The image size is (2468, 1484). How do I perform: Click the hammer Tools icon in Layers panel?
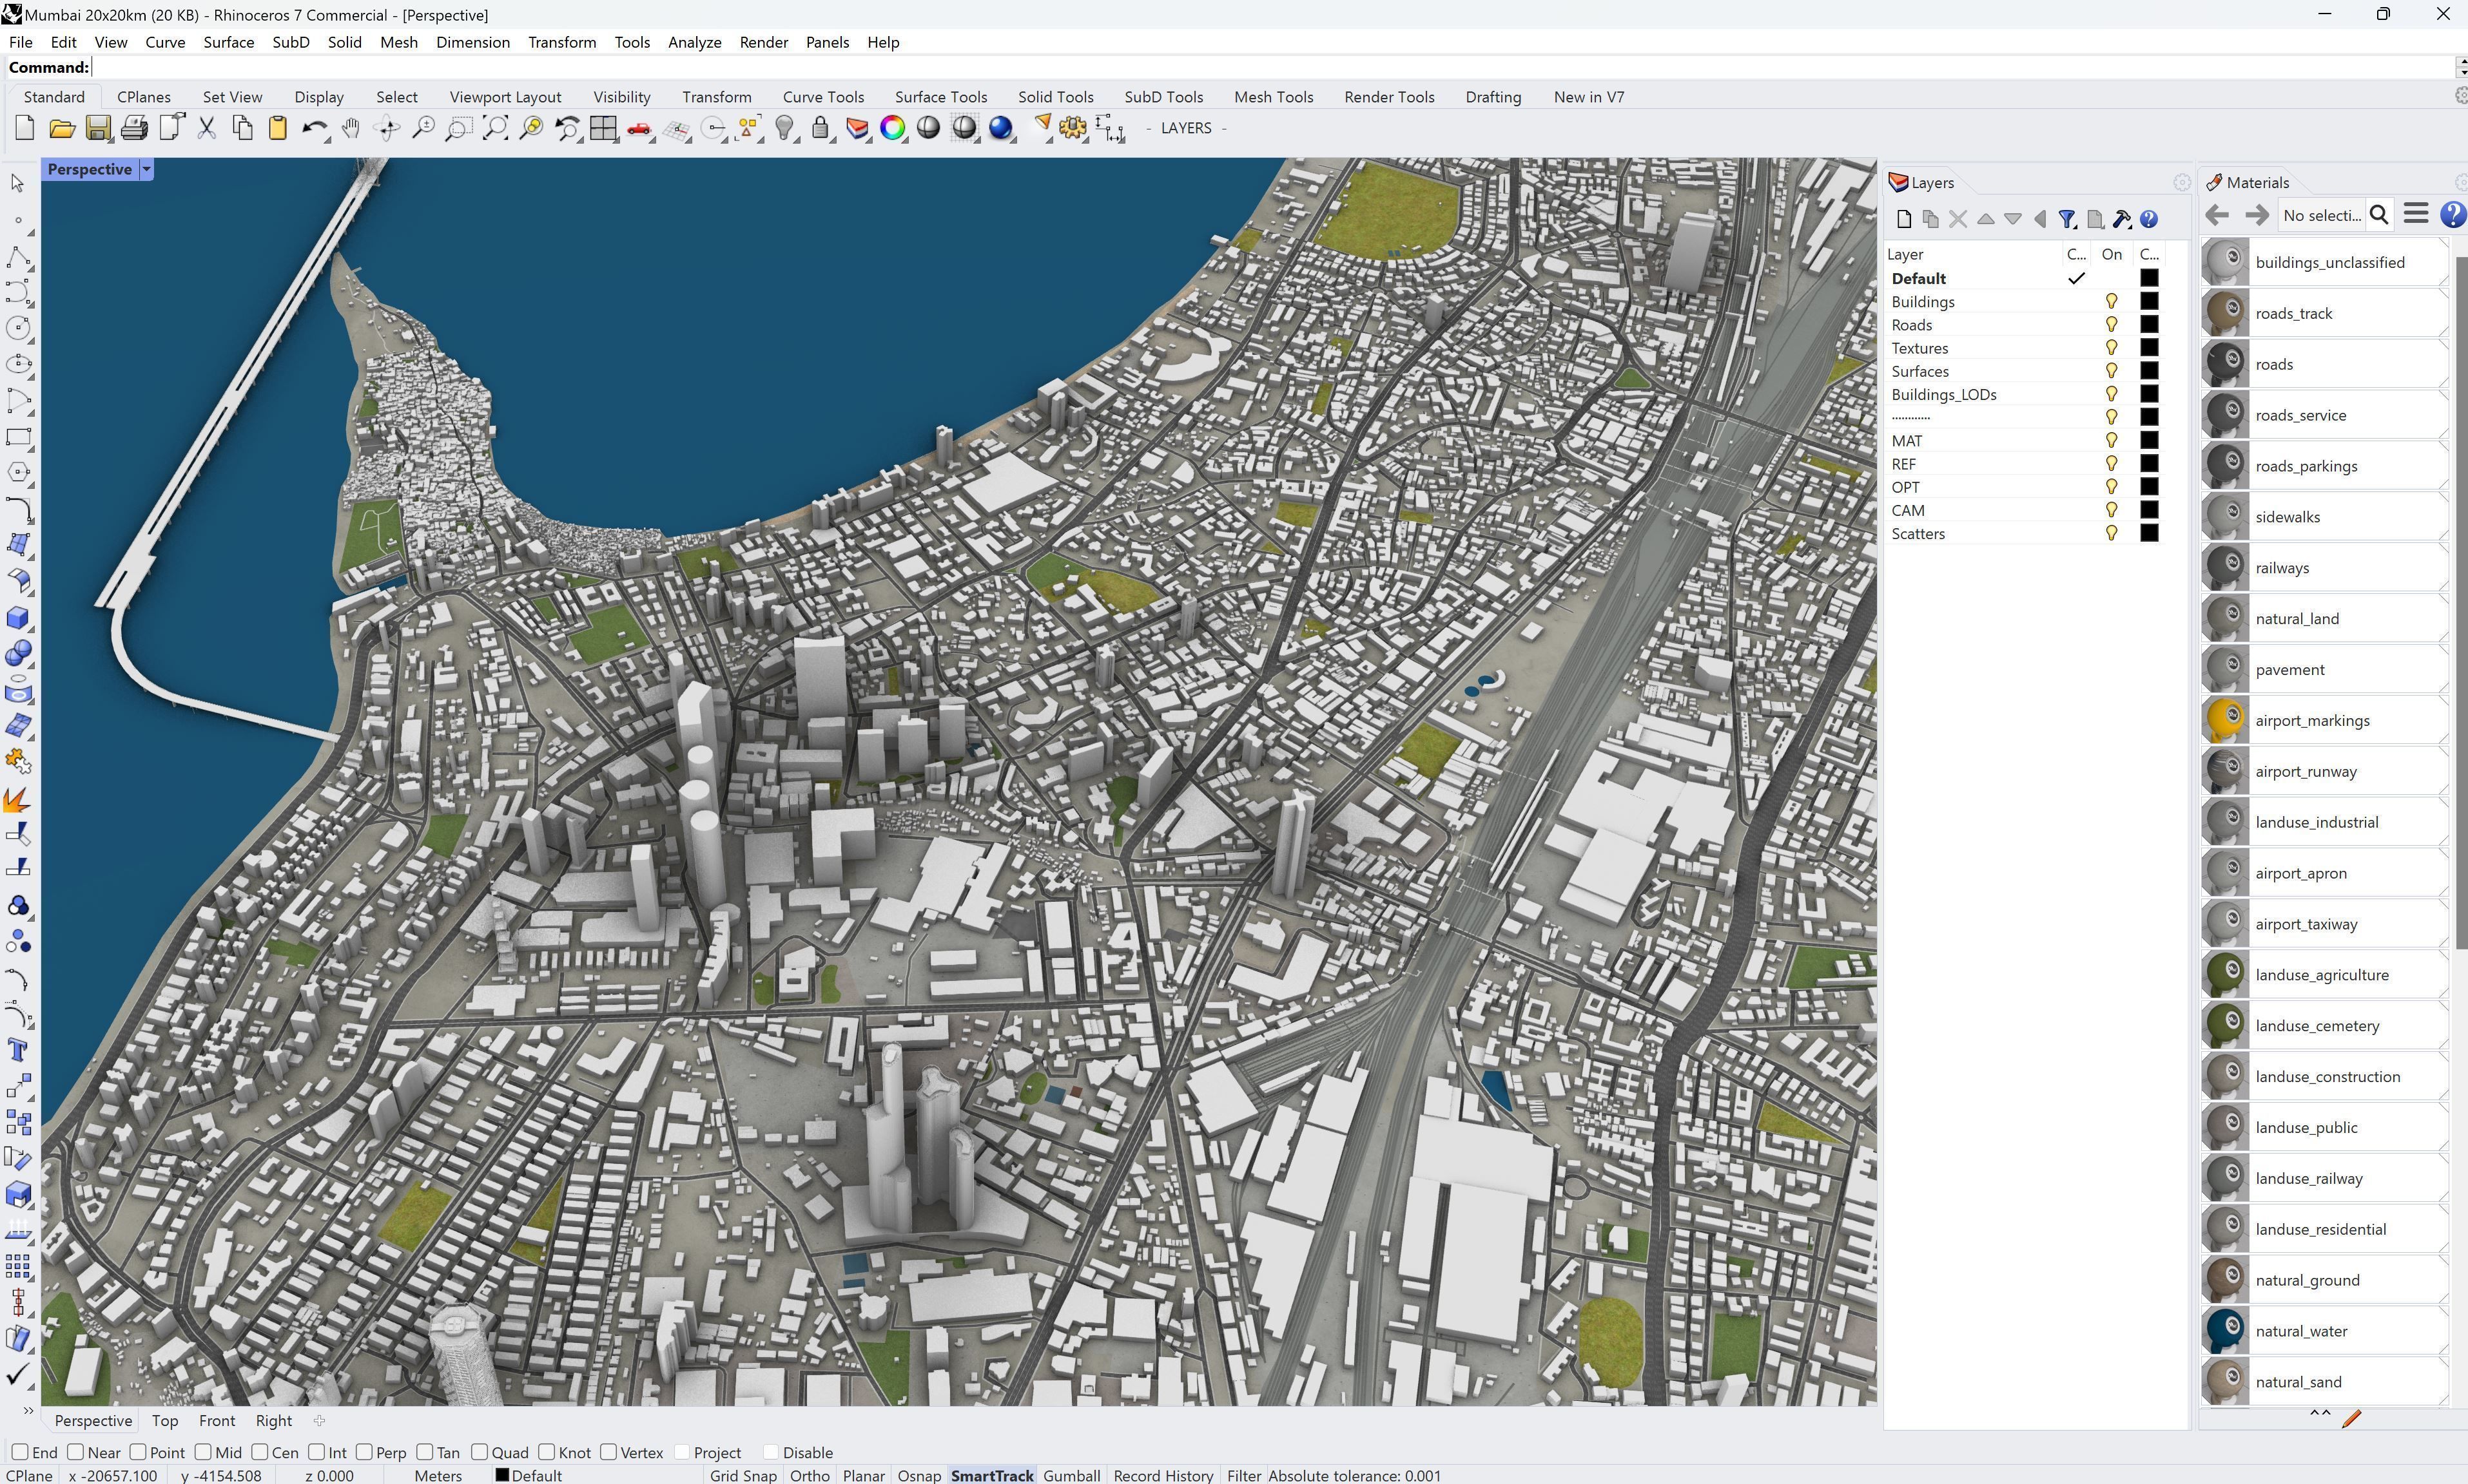point(2122,218)
